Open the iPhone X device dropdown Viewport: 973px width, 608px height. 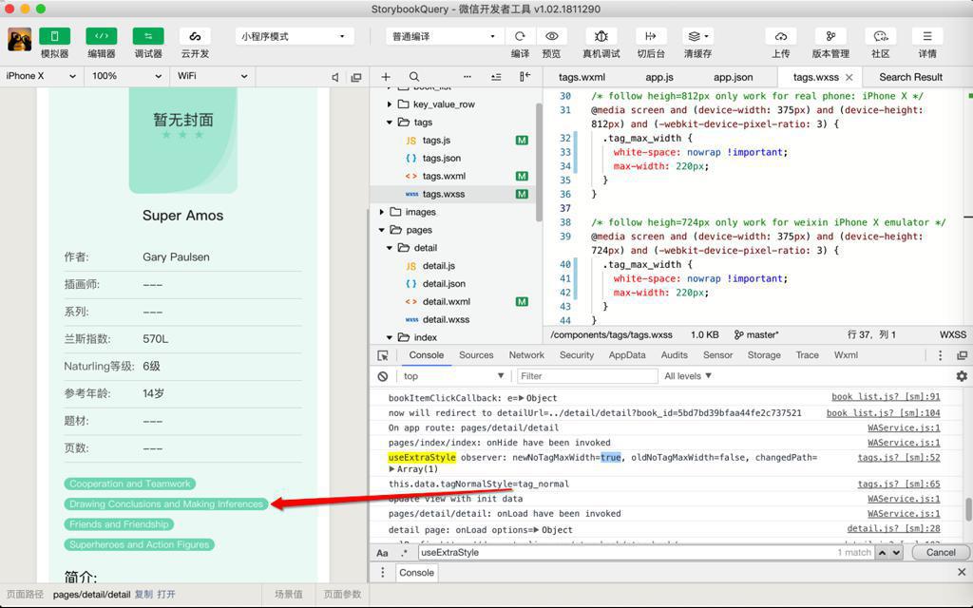(x=40, y=76)
